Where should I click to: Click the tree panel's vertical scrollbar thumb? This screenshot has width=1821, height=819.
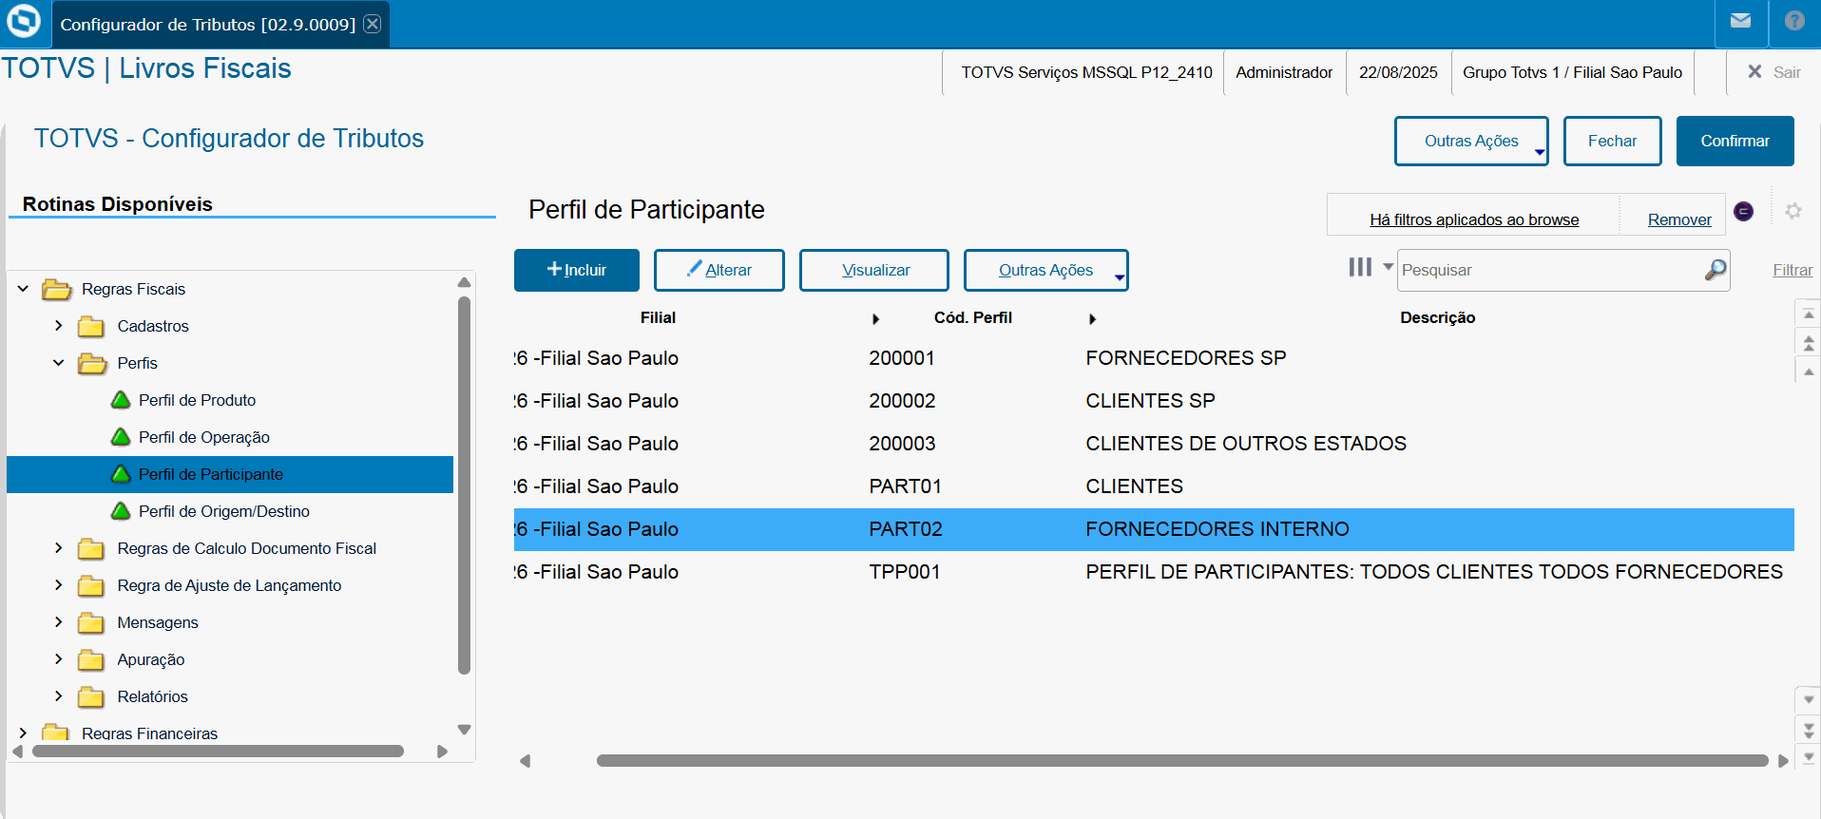(464, 485)
